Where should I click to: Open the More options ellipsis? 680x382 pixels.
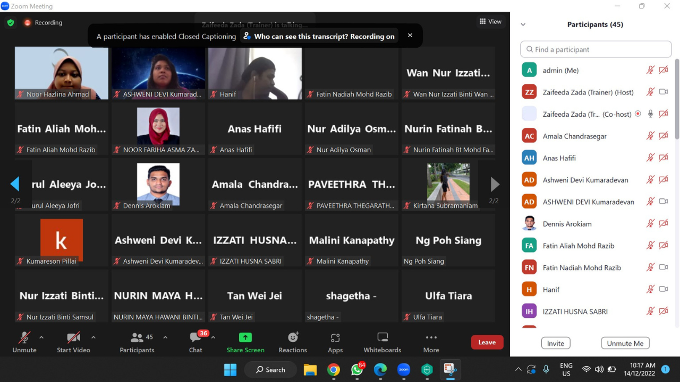[431, 342]
